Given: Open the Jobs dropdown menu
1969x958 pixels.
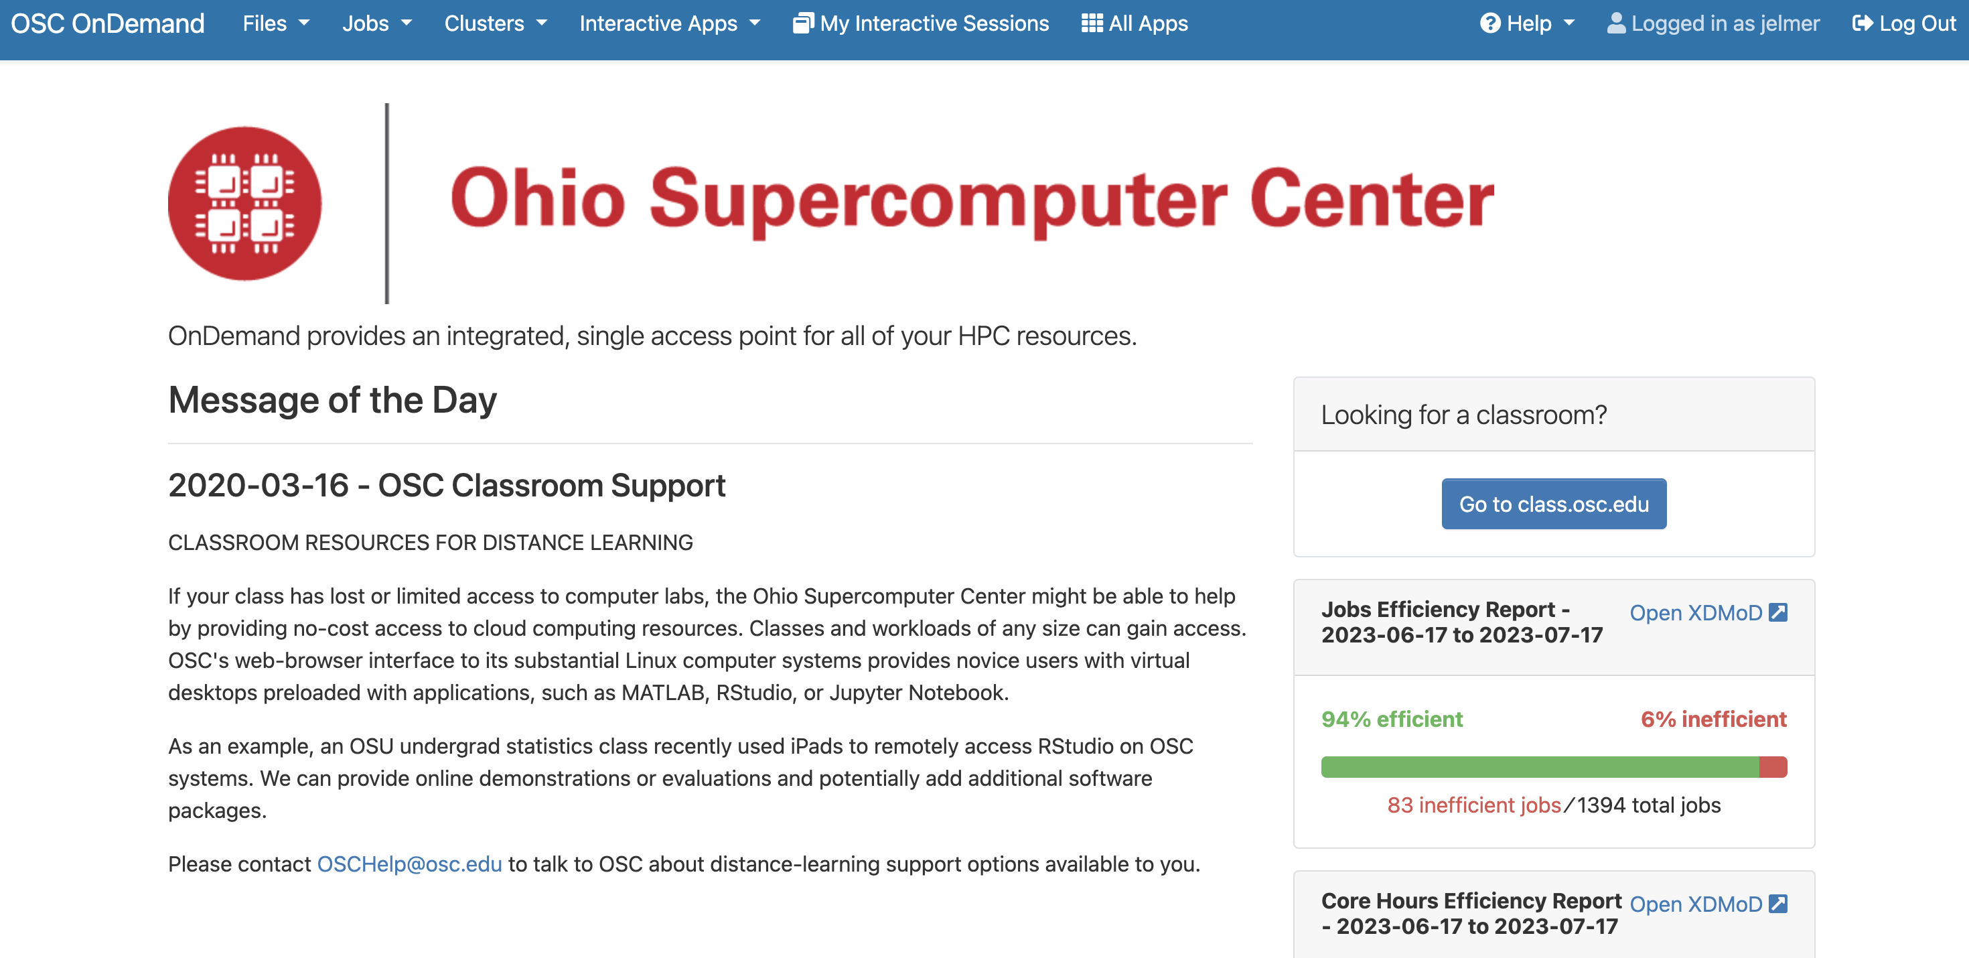Looking at the screenshot, I should pos(377,23).
